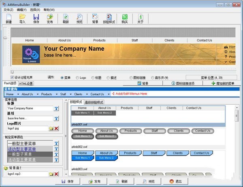Click the 增加新的菜单 button
The width and height of the screenshot is (243, 187).
click(x=223, y=84)
